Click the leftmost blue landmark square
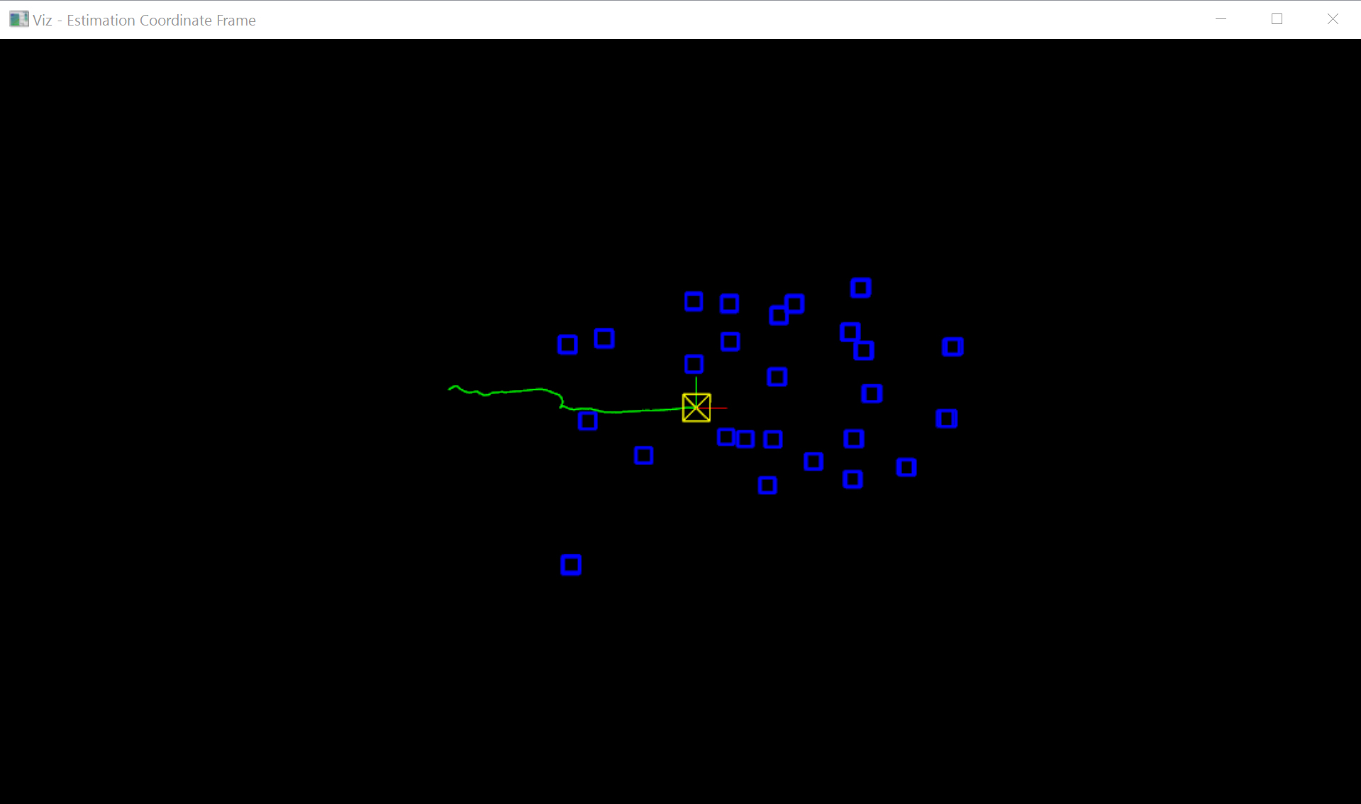 pyautogui.click(x=567, y=344)
